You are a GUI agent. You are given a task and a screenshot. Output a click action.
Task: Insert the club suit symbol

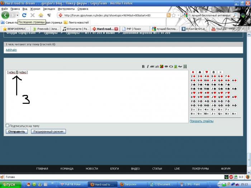click(214, 72)
